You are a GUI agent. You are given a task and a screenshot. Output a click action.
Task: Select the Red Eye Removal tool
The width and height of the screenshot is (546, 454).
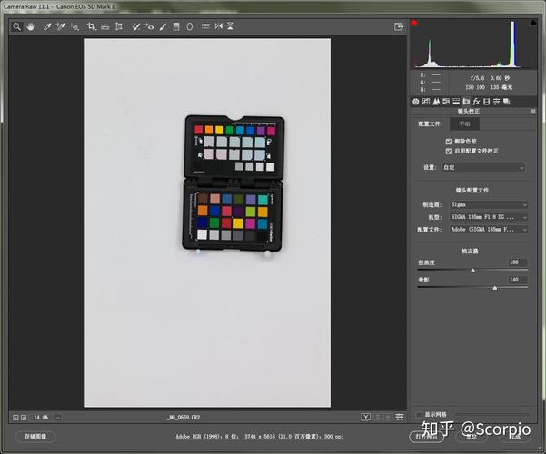tap(148, 27)
